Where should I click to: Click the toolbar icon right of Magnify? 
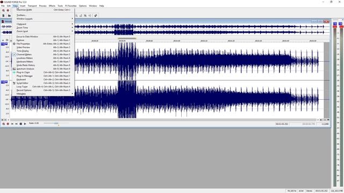pyautogui.click(x=81, y=16)
